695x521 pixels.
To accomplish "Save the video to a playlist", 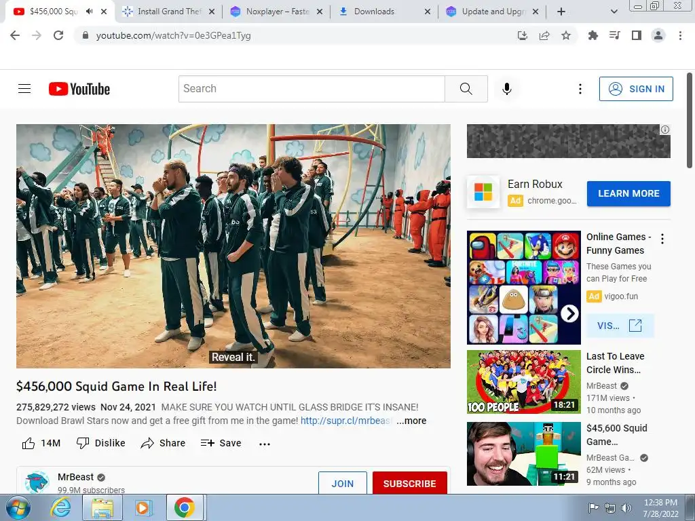I will [x=221, y=443].
